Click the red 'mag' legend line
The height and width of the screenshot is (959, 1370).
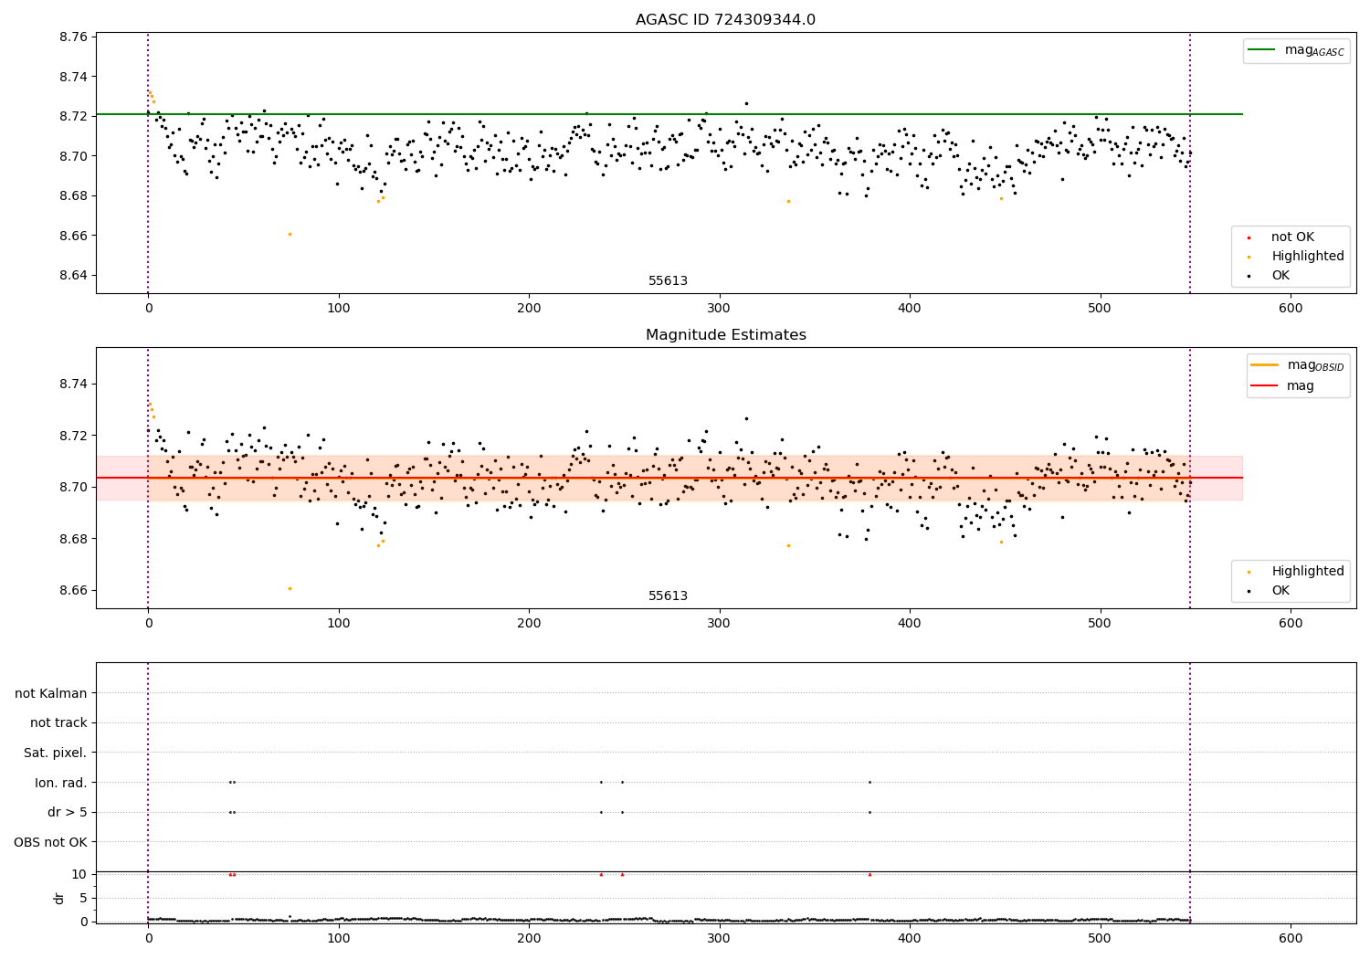pyautogui.click(x=1265, y=385)
